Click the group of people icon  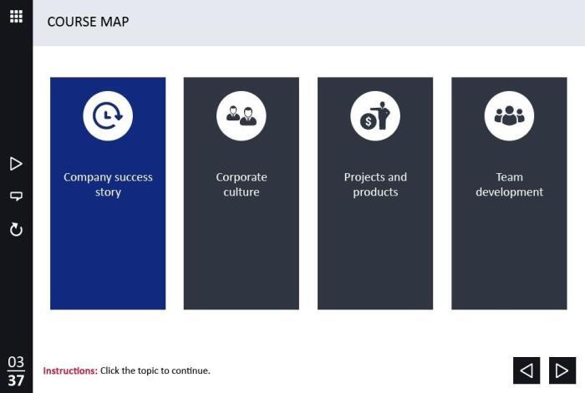pos(509,115)
